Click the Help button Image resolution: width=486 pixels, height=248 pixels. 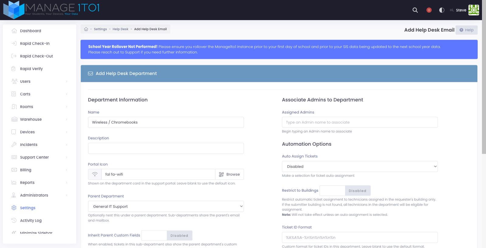click(467, 30)
